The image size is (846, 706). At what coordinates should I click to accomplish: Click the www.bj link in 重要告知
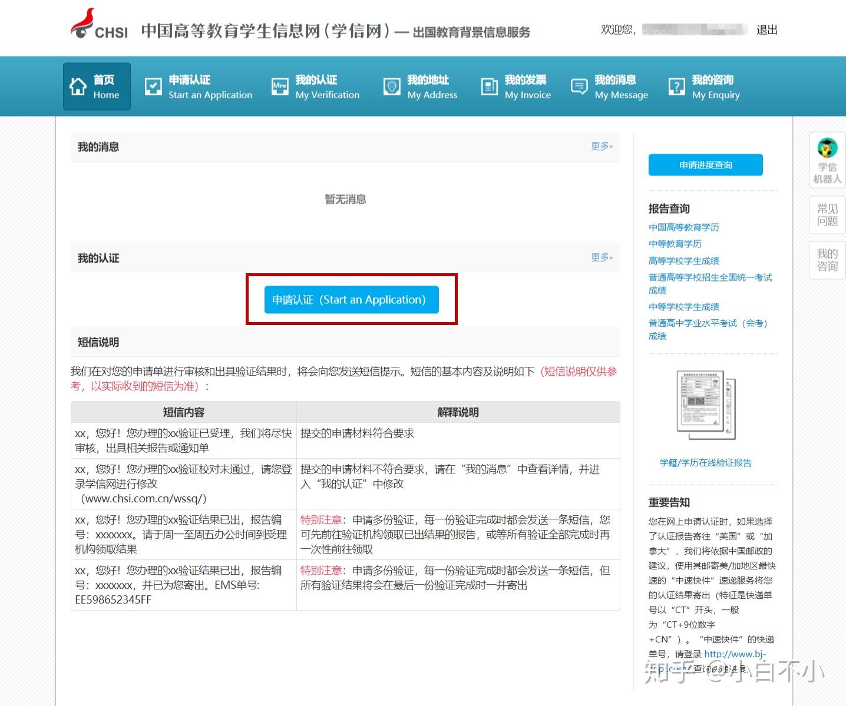[734, 654]
